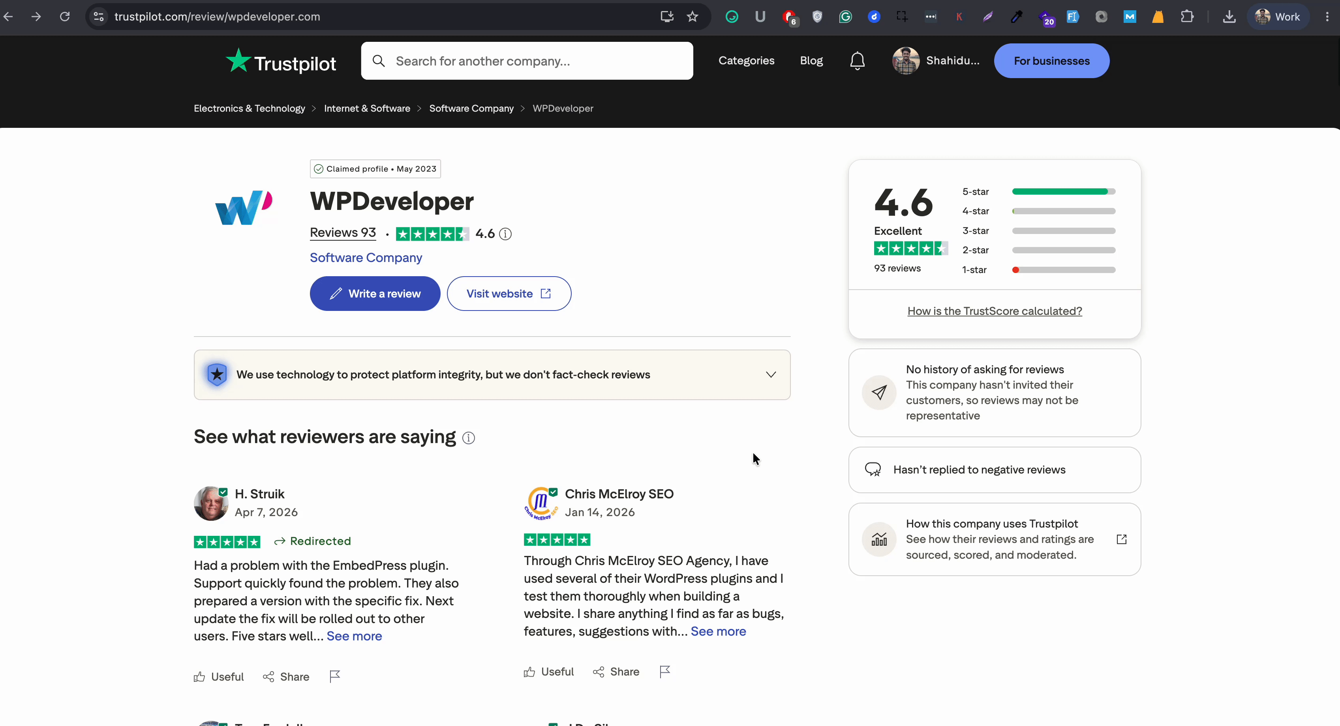Screen dimensions: 1340x726
Task: Click Chris McElroy SEO's avatar
Action: 541,503
